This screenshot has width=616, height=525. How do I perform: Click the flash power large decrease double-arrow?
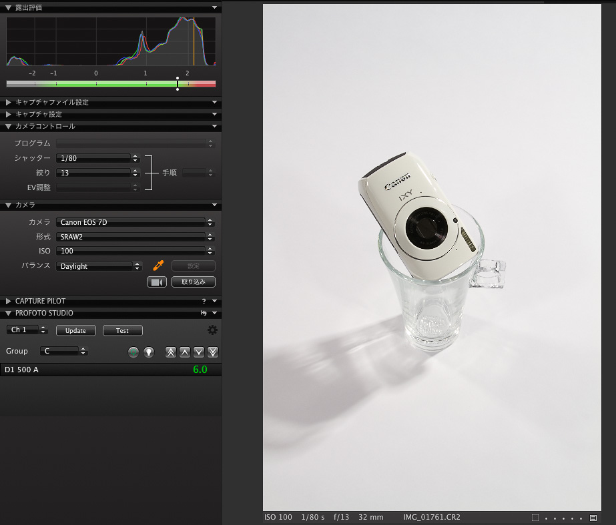pyautogui.click(x=213, y=352)
